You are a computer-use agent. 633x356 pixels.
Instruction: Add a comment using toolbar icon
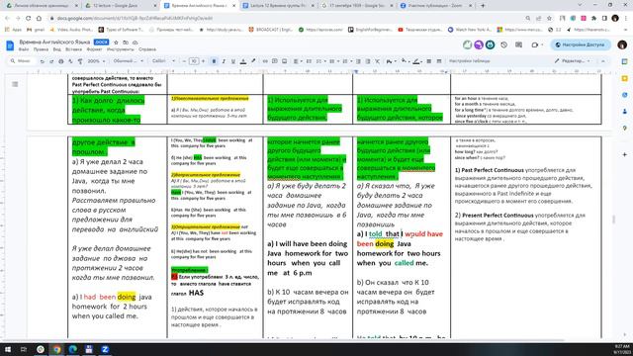[x=275, y=61]
